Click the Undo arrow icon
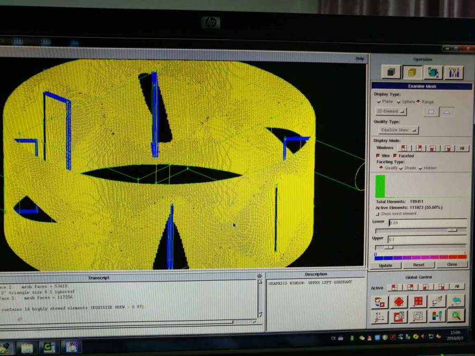475x356 pixels. tap(455, 301)
